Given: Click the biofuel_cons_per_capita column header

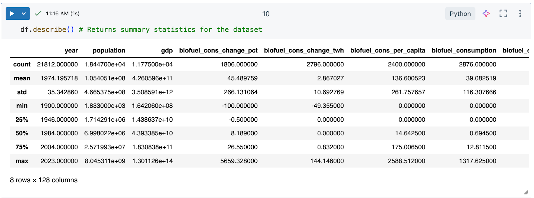Looking at the screenshot, I should (x=387, y=51).
